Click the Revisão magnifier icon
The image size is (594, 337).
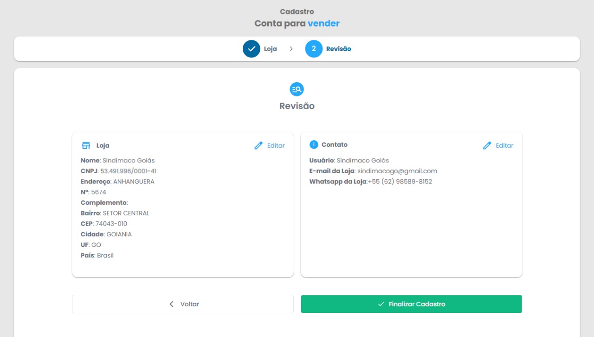(297, 89)
